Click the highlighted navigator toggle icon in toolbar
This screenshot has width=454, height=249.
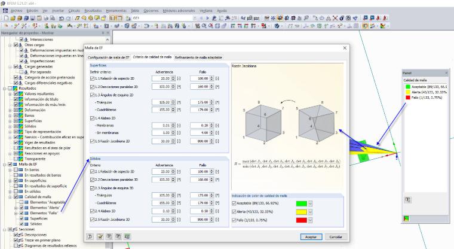pyautogui.click(x=112, y=18)
